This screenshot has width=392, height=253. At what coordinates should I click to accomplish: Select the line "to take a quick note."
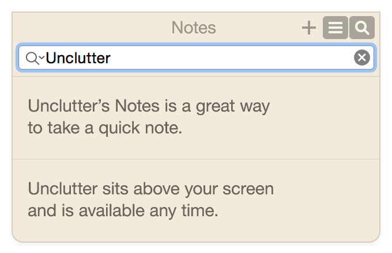(x=105, y=128)
